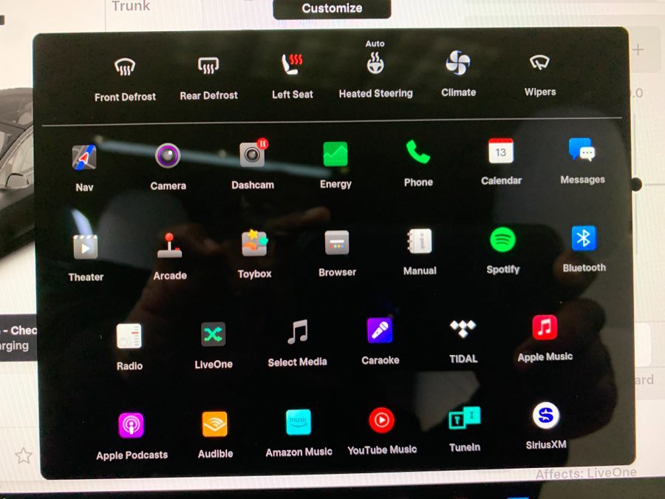The width and height of the screenshot is (665, 499).
Task: Activate Rear Defrost
Action: (208, 66)
